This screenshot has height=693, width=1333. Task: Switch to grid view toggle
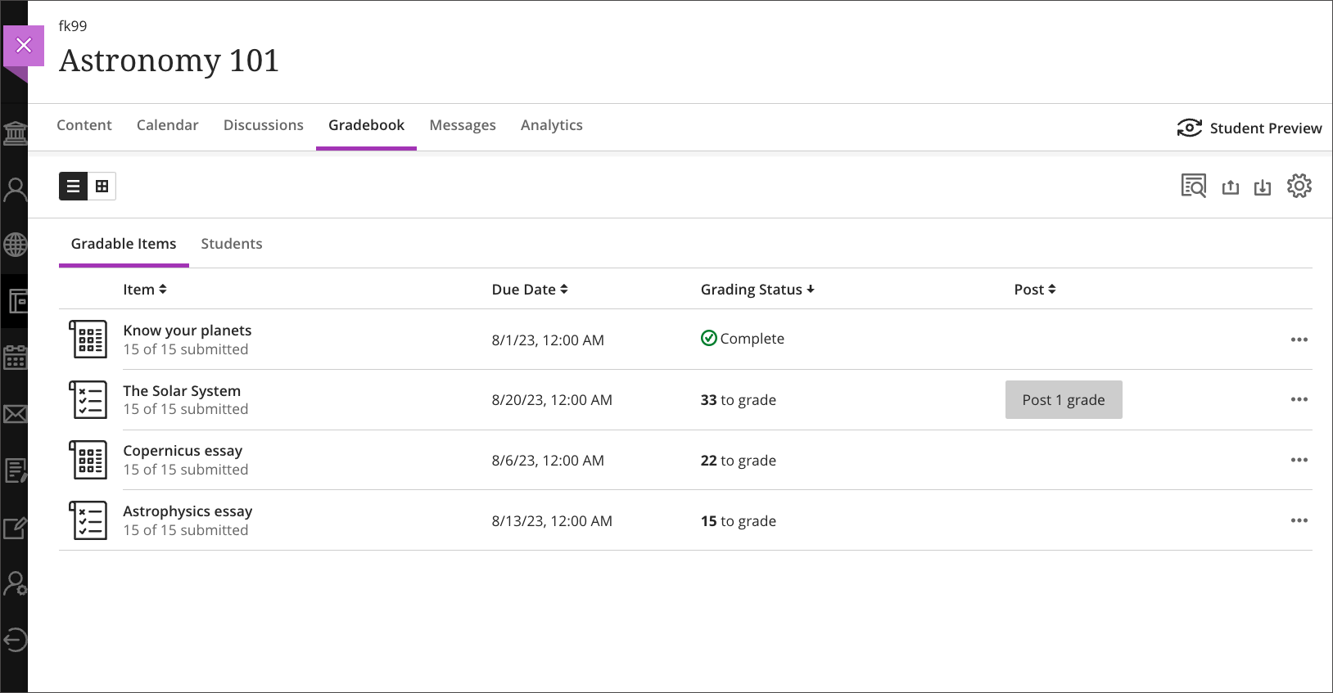pyautogui.click(x=102, y=187)
